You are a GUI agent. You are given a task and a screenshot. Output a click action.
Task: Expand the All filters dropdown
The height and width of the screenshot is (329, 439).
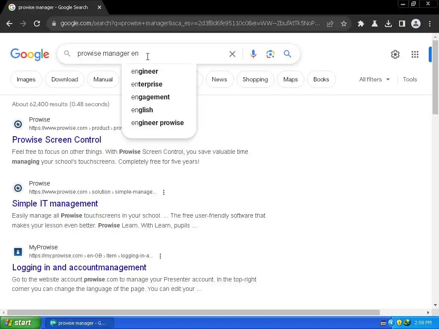374,79
